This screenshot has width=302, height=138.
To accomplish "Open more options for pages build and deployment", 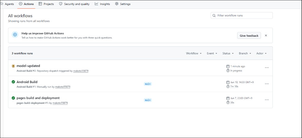I will (267, 100).
